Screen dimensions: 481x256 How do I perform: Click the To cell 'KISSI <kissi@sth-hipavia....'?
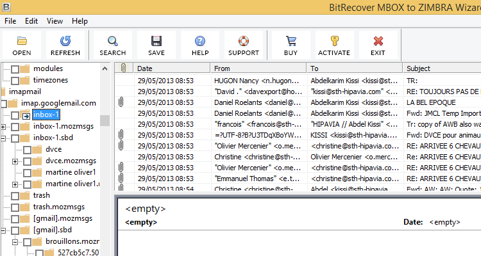[x=353, y=135]
